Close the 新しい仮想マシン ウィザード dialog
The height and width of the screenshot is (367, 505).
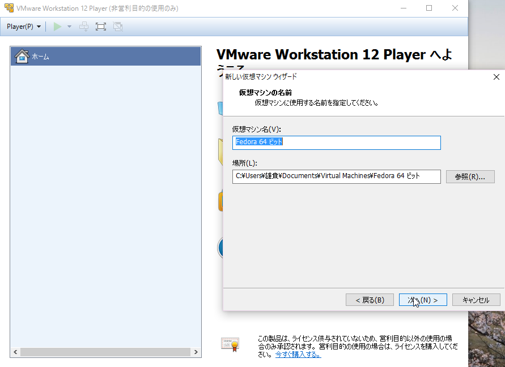tap(496, 77)
